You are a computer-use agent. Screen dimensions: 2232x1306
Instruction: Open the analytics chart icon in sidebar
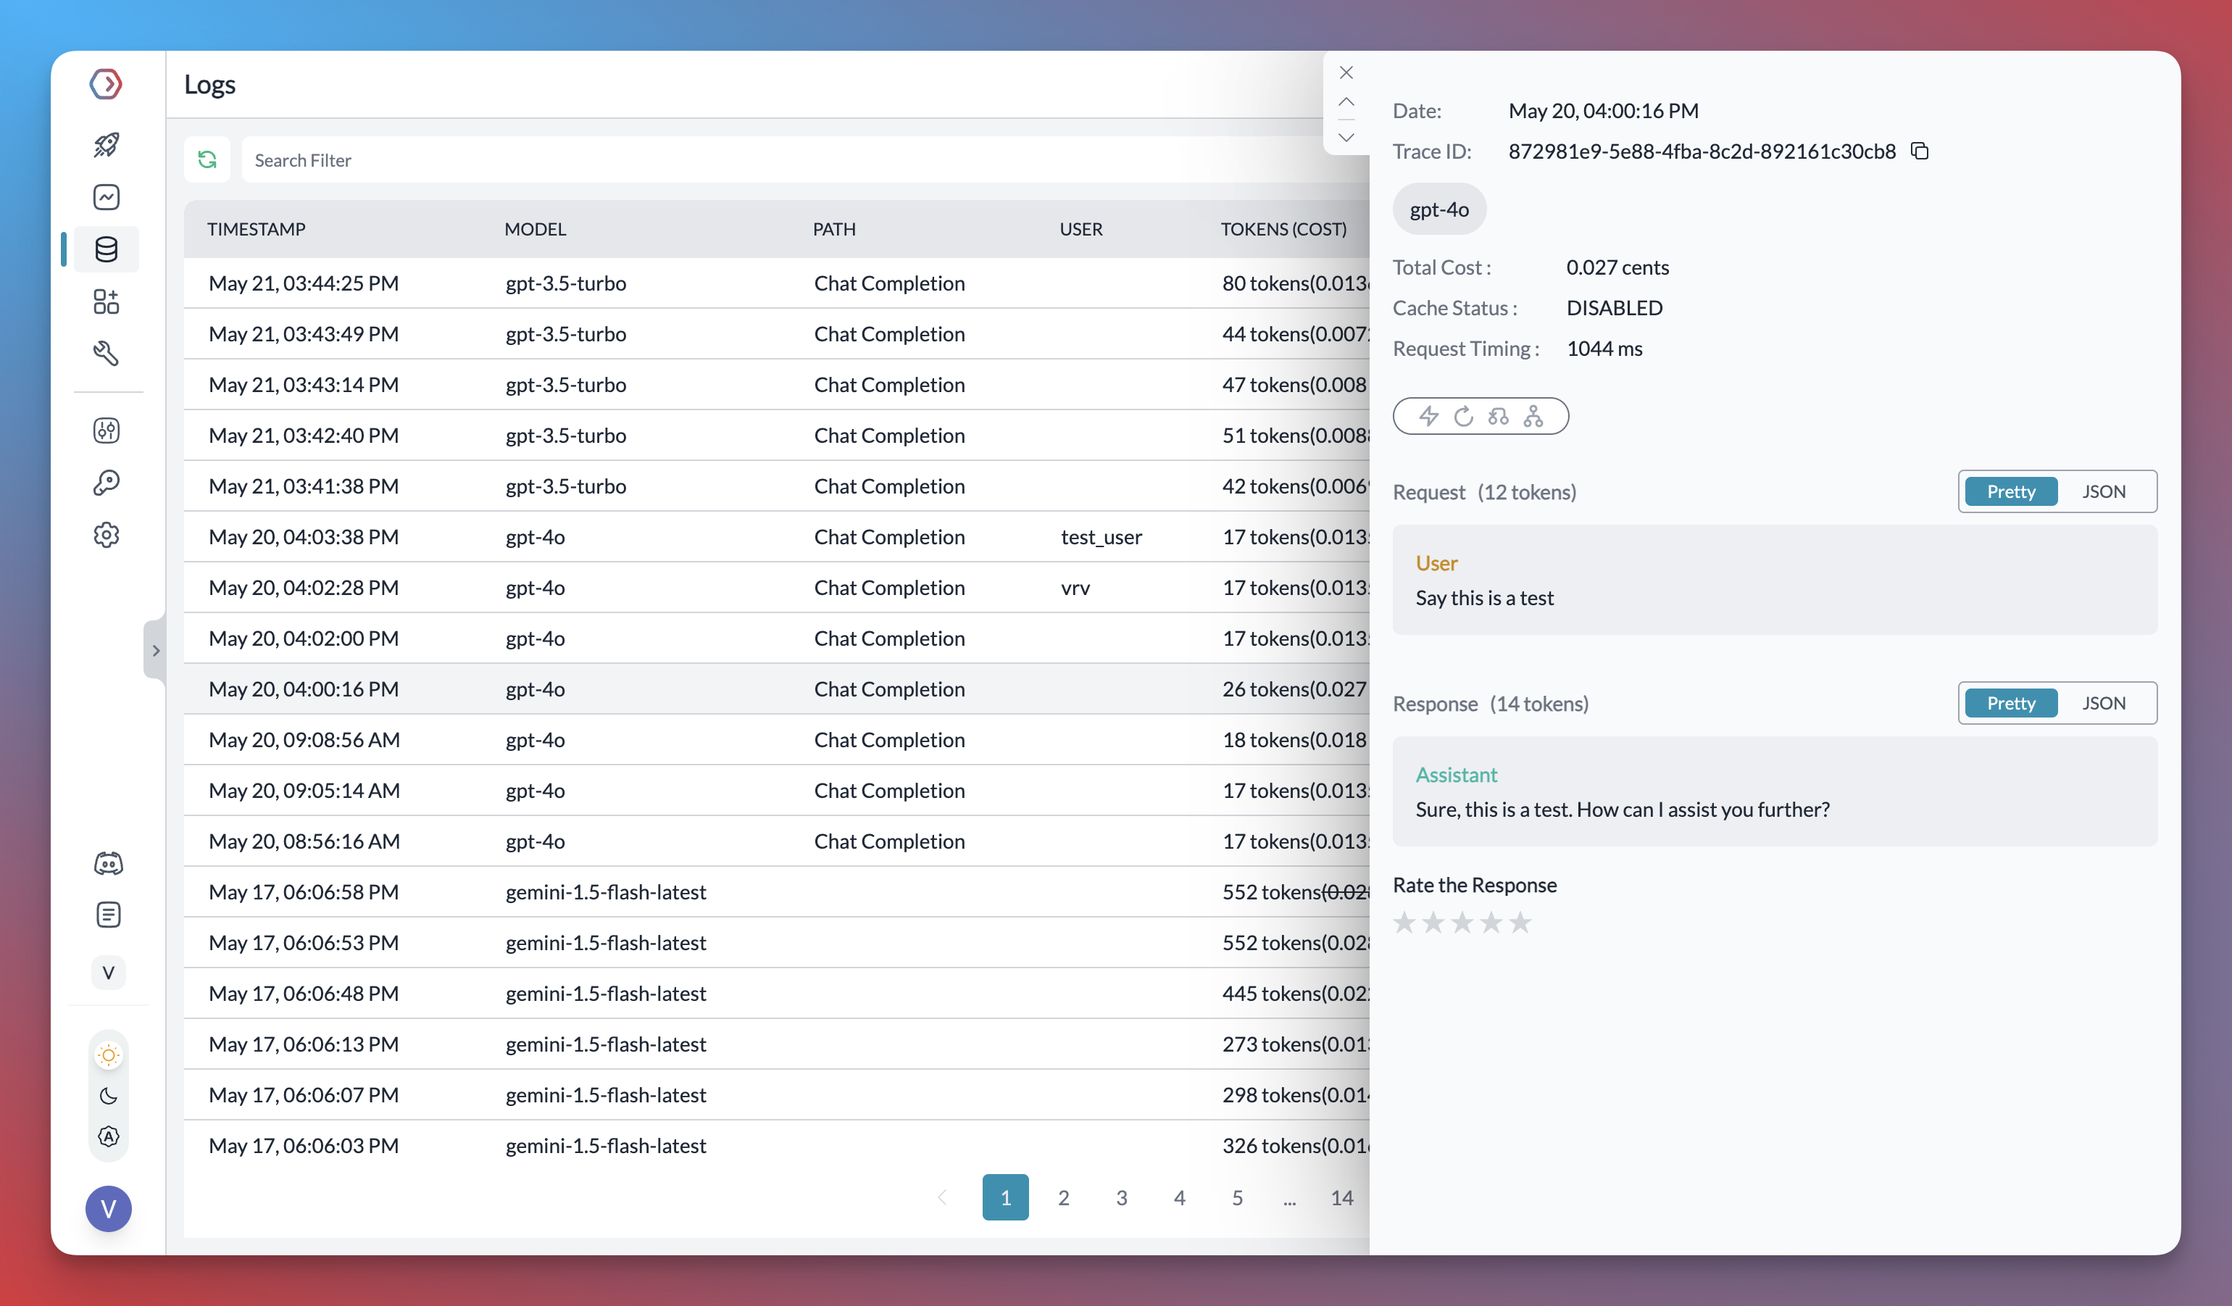click(x=107, y=196)
